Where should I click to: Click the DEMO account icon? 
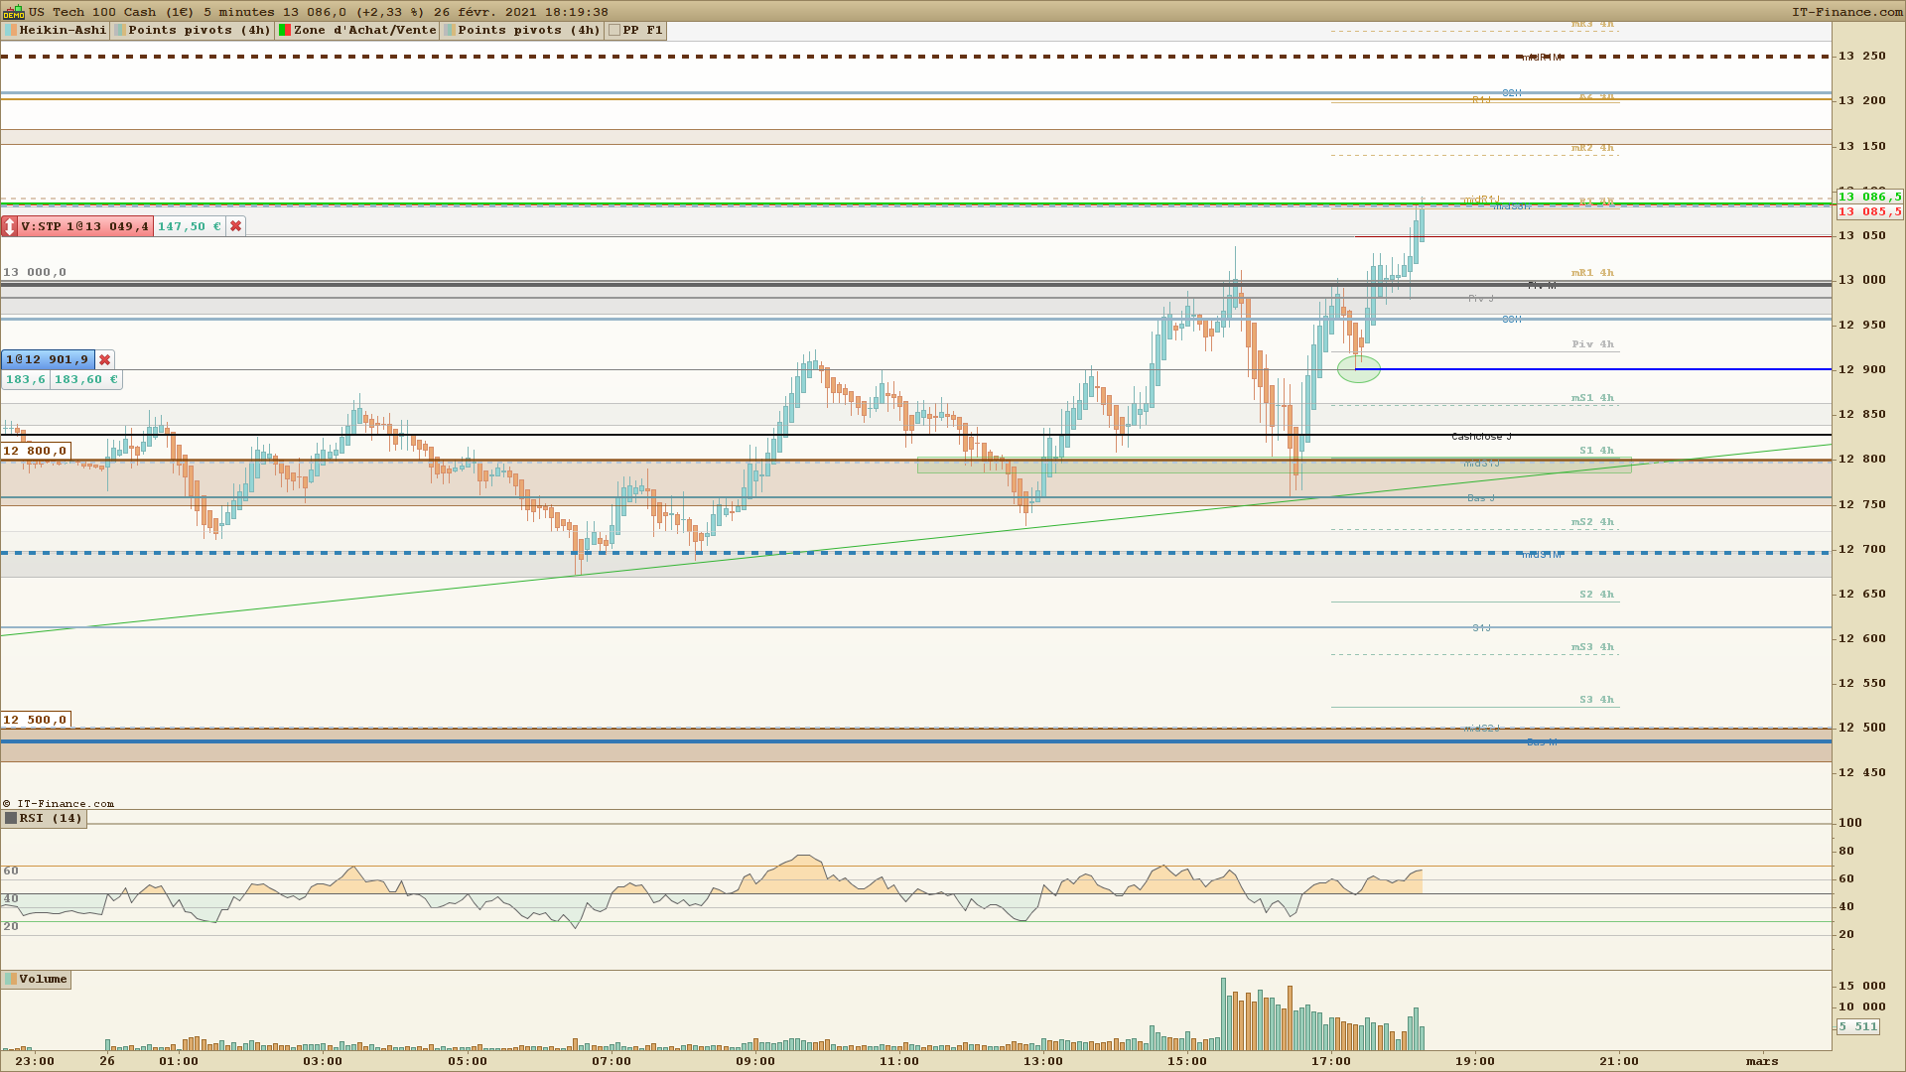(x=13, y=12)
